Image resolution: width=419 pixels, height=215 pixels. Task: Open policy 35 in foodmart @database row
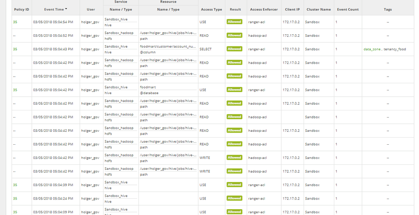[15, 90]
